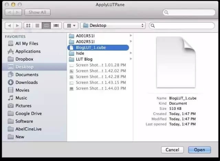
Task: Switch to list view mode
Action: [x=37, y=25]
